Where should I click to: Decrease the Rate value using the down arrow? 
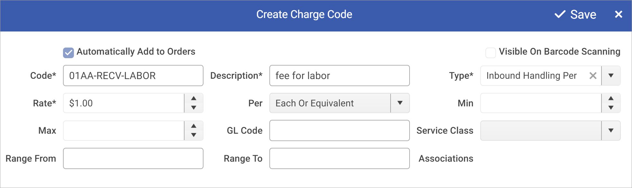[x=194, y=108]
